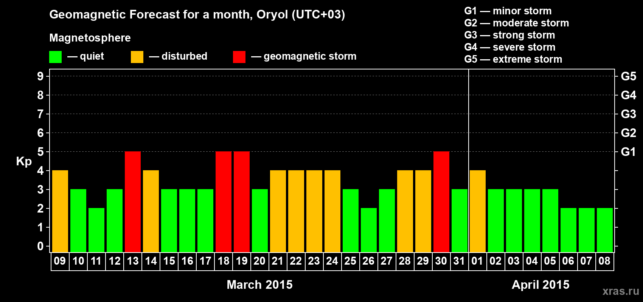Click the date label '09' on the axis
The height and width of the screenshot is (302, 643).
60,261
